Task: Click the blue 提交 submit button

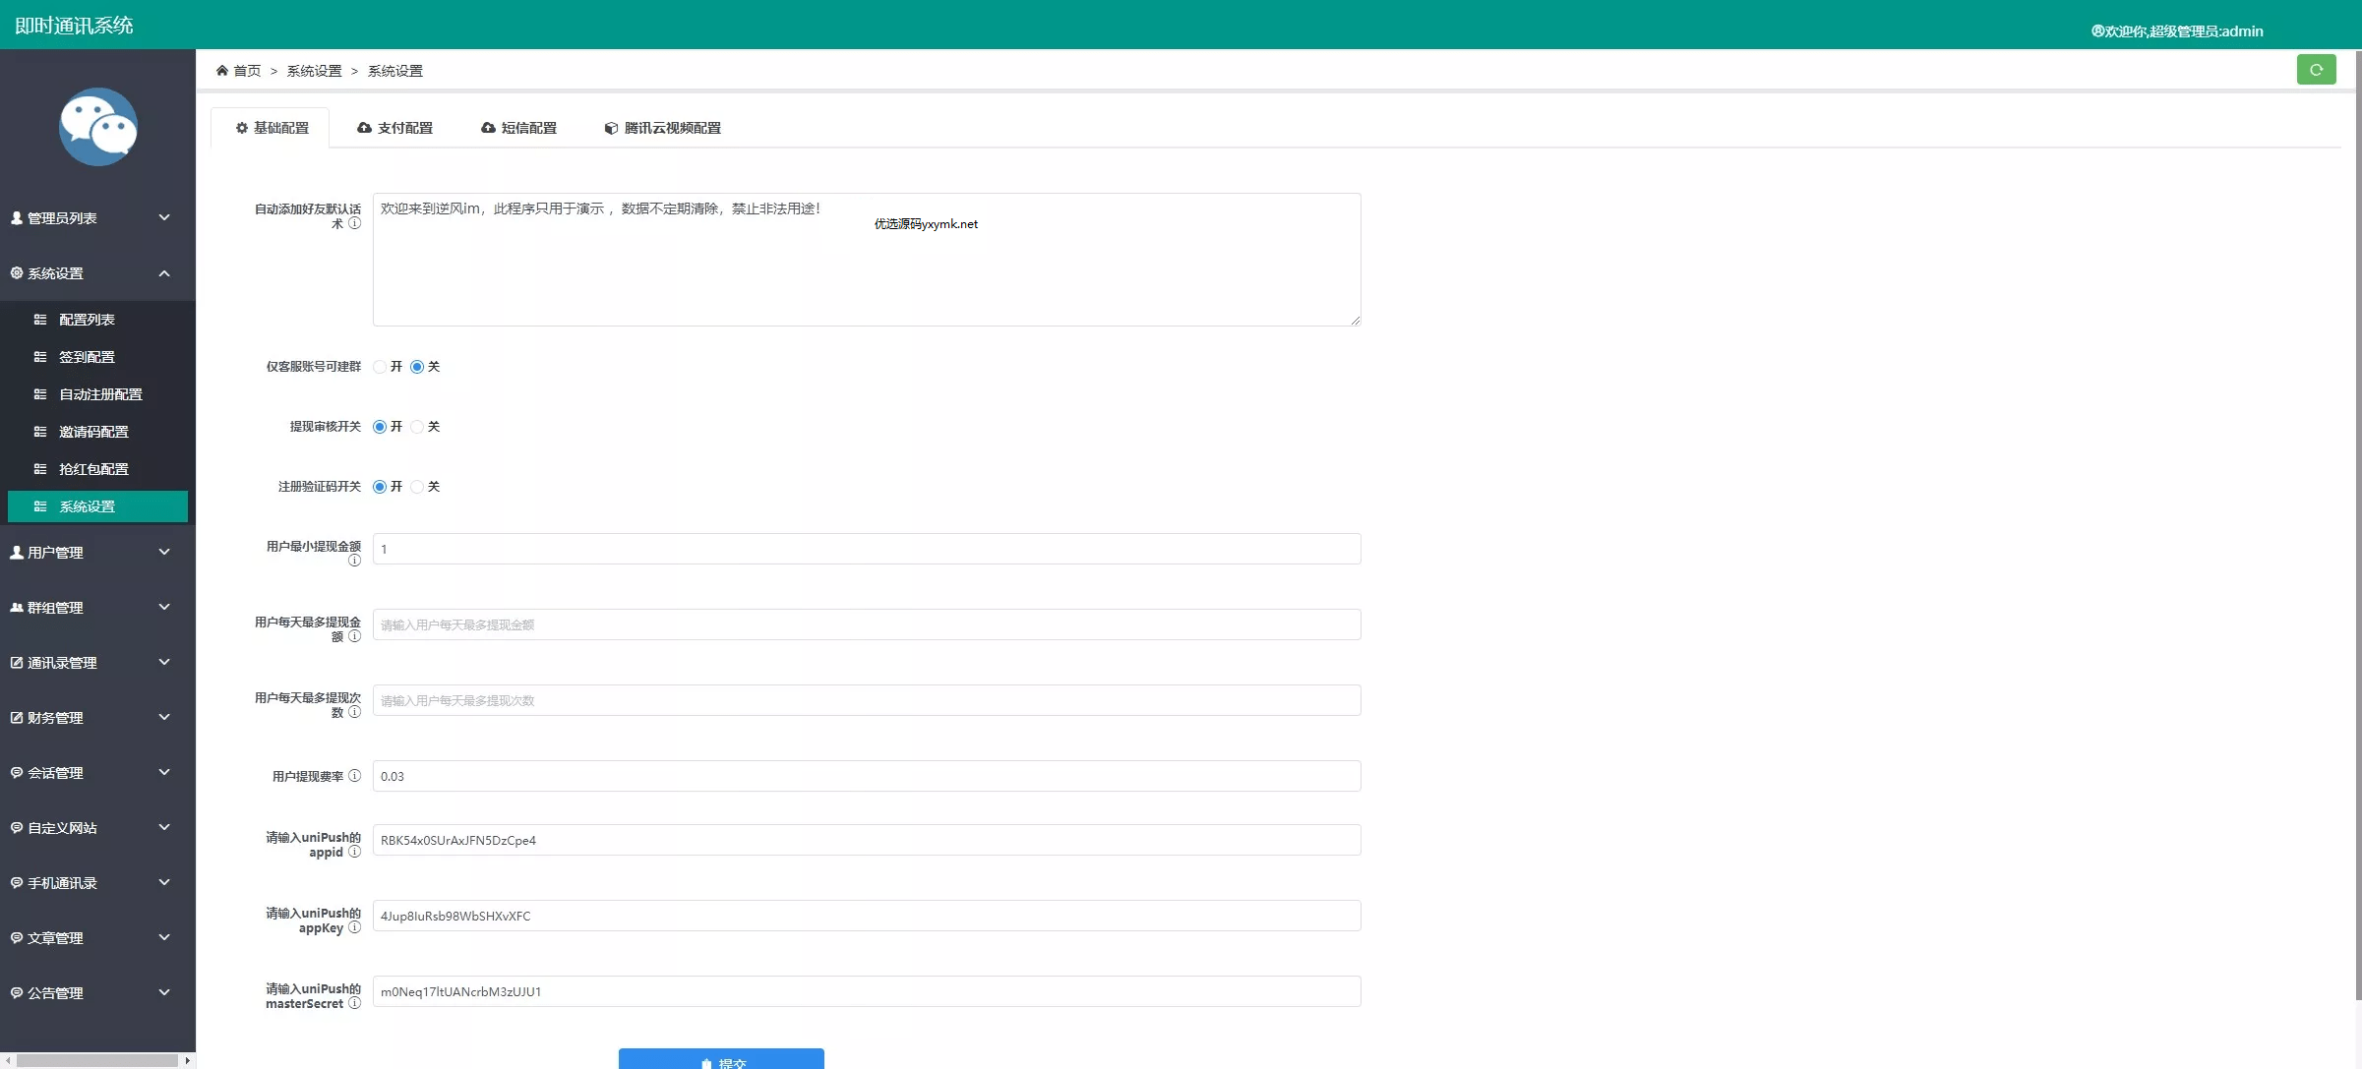Action: click(x=721, y=1060)
